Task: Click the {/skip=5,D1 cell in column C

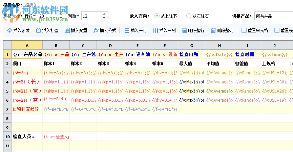Action: pos(83,100)
